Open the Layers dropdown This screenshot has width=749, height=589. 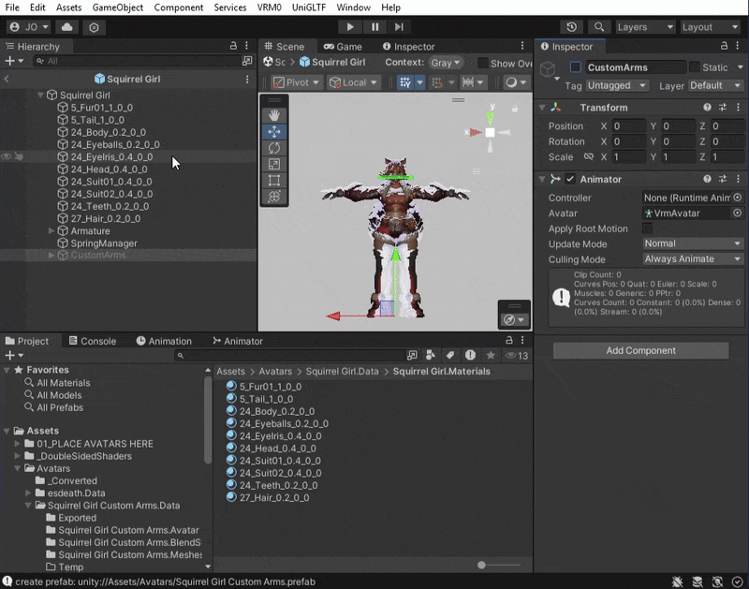pyautogui.click(x=645, y=27)
